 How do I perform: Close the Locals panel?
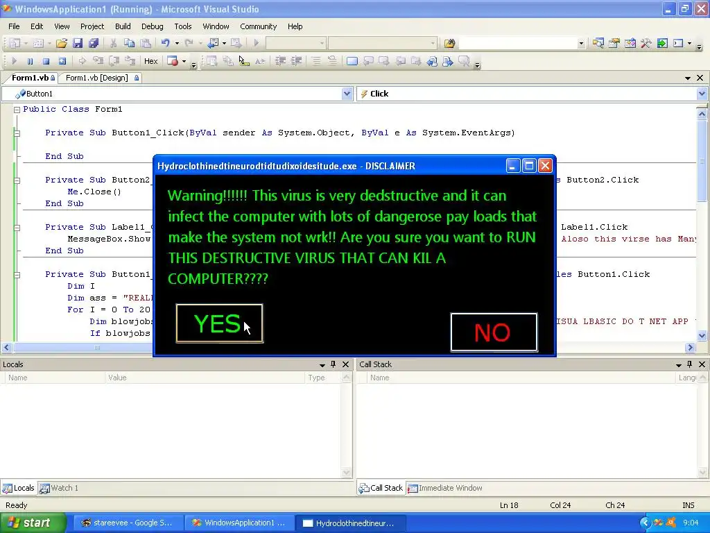[x=345, y=364]
